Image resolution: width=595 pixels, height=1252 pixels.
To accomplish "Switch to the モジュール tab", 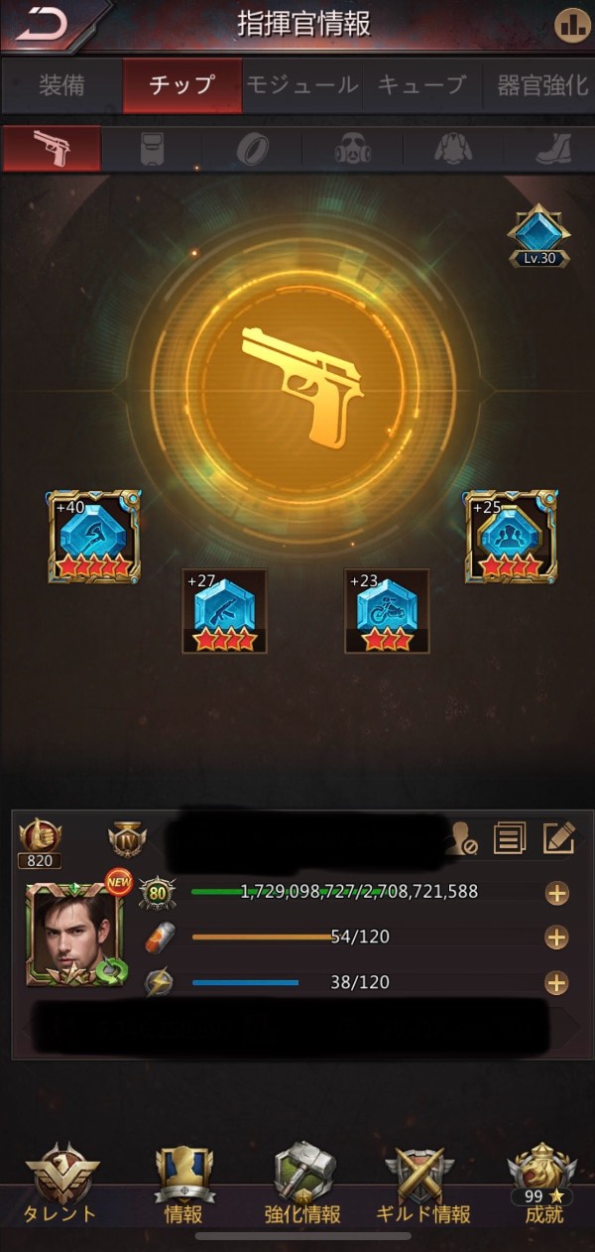I will (x=301, y=85).
